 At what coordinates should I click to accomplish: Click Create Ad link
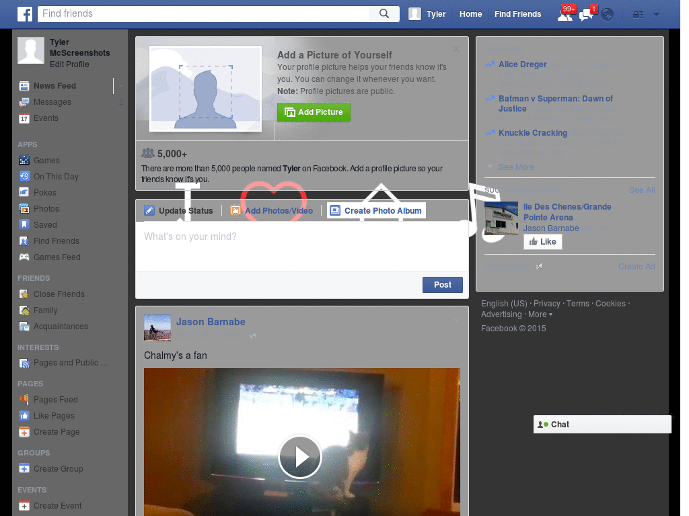637,266
